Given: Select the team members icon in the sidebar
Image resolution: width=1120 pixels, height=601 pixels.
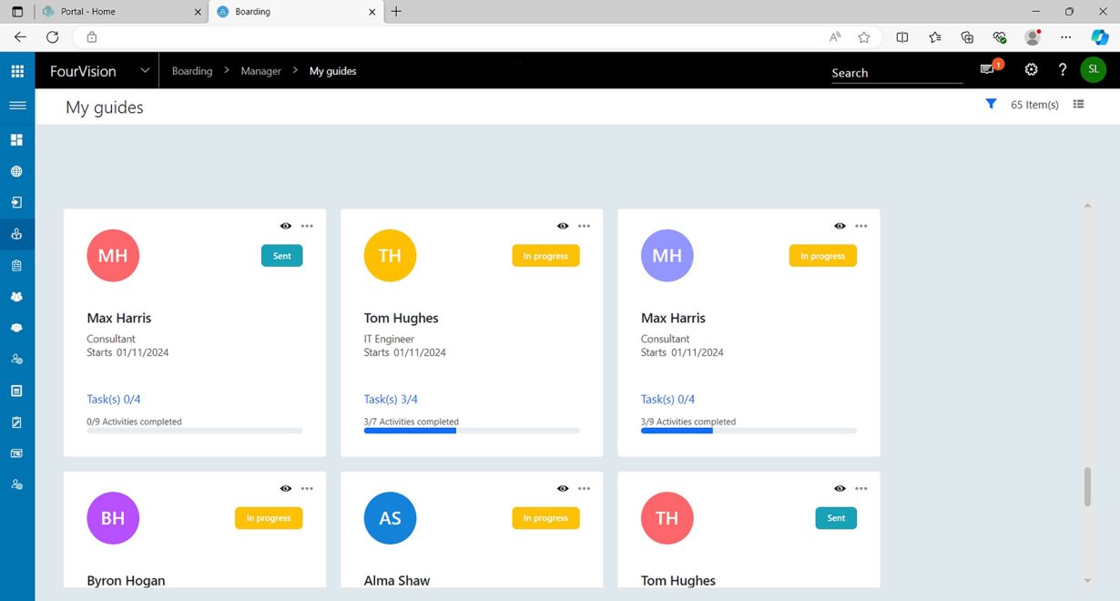Looking at the screenshot, I should [17, 296].
